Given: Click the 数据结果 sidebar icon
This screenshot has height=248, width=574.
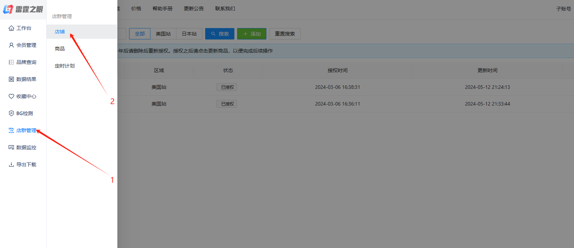Looking at the screenshot, I should [11, 79].
